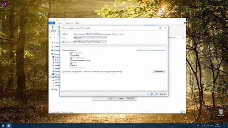Click the taskbar network icon
The image size is (228, 128).
205,126
